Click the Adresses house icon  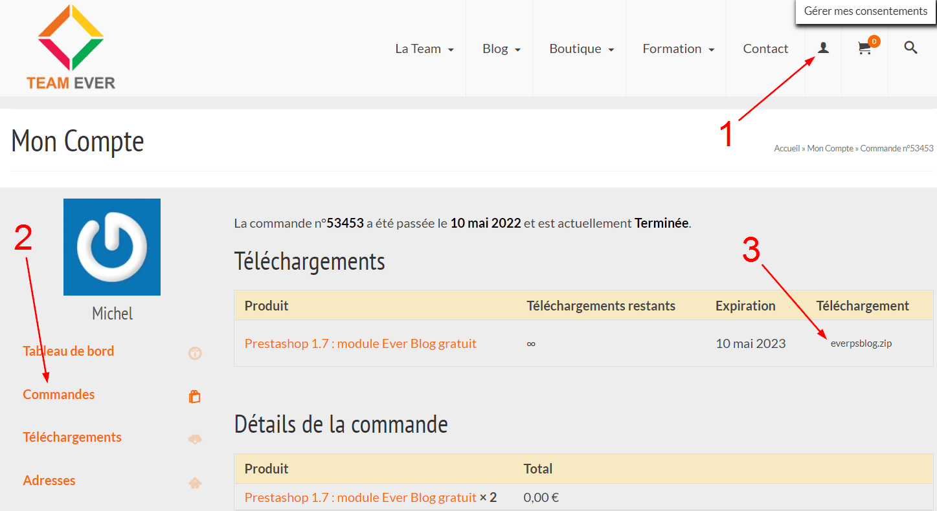click(x=195, y=483)
